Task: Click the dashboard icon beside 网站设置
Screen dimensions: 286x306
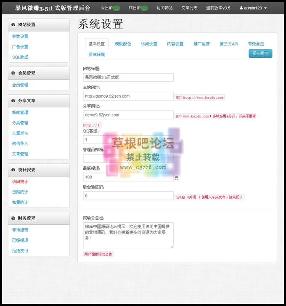Action: point(14,25)
